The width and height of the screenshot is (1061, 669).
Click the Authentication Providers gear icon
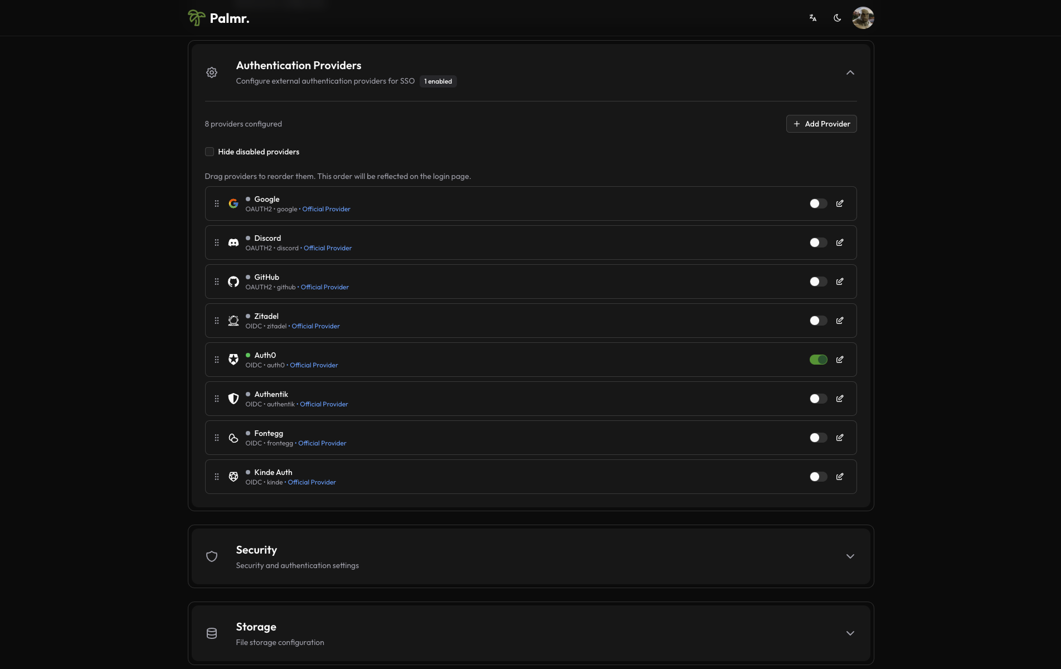(x=212, y=72)
